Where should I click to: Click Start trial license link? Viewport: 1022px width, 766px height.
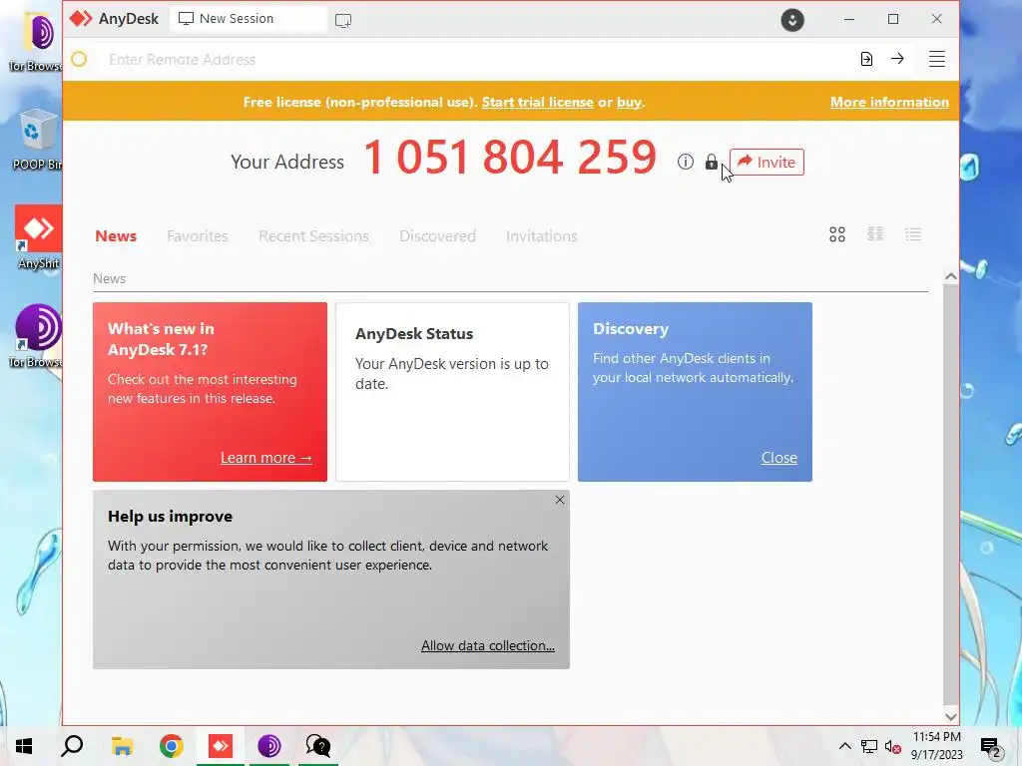[x=538, y=103]
